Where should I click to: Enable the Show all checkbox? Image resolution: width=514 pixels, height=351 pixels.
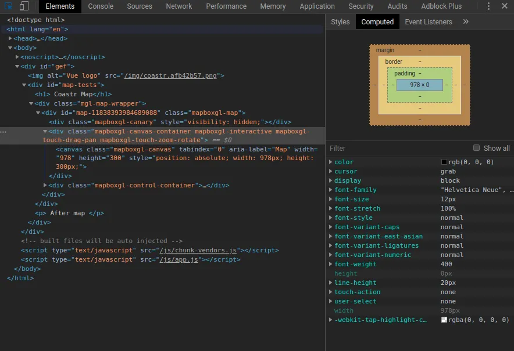click(x=477, y=148)
